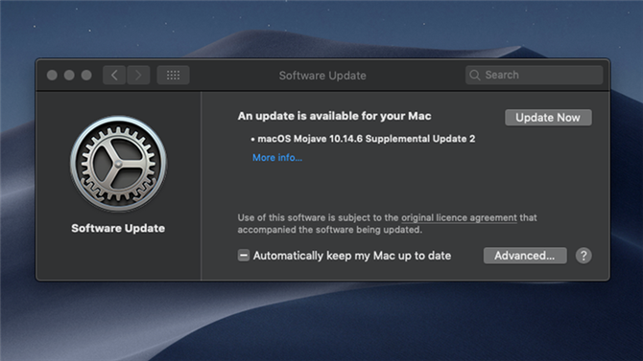
Task: Open the original licence agreement link
Action: click(x=459, y=217)
